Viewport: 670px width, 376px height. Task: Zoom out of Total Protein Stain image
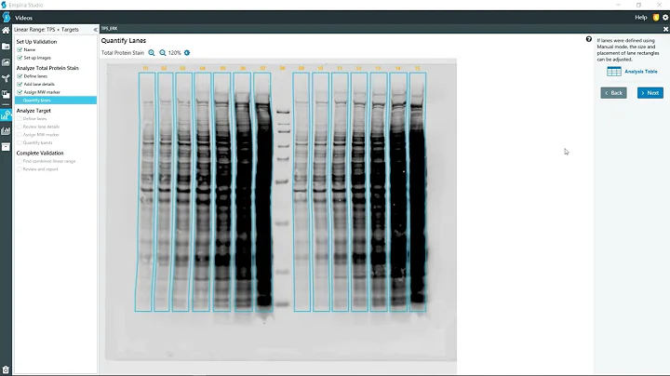tap(162, 53)
